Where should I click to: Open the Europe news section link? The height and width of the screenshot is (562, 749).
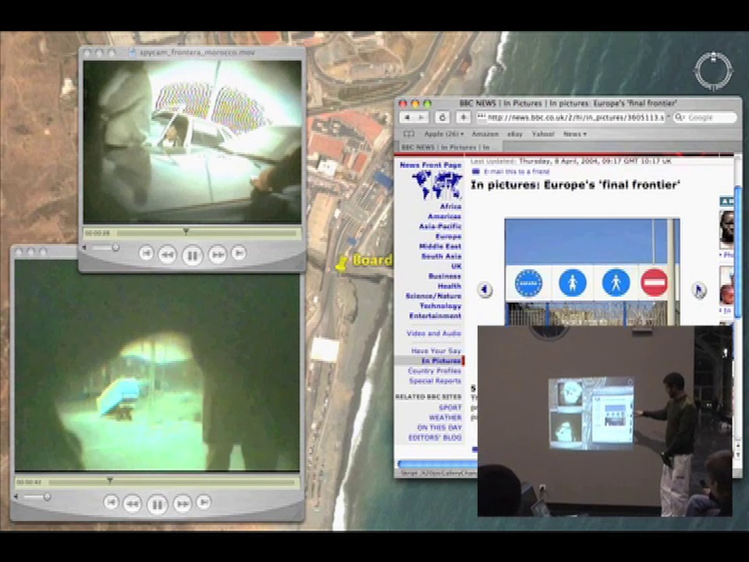(448, 236)
